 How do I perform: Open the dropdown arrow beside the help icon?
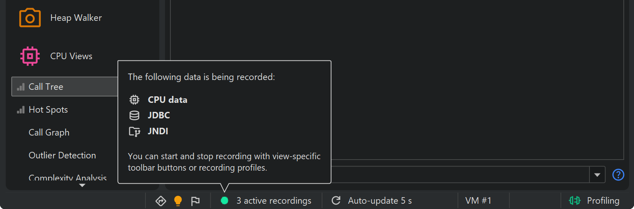click(x=597, y=175)
